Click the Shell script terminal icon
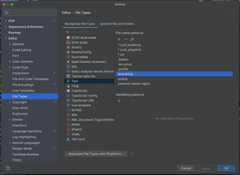240x175 pixels. [68, 42]
